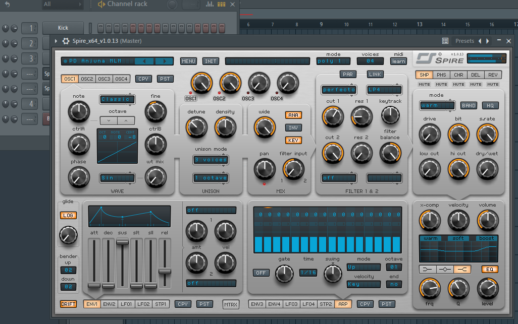Toggle the glide LOG button
518x324 pixels.
click(x=68, y=215)
